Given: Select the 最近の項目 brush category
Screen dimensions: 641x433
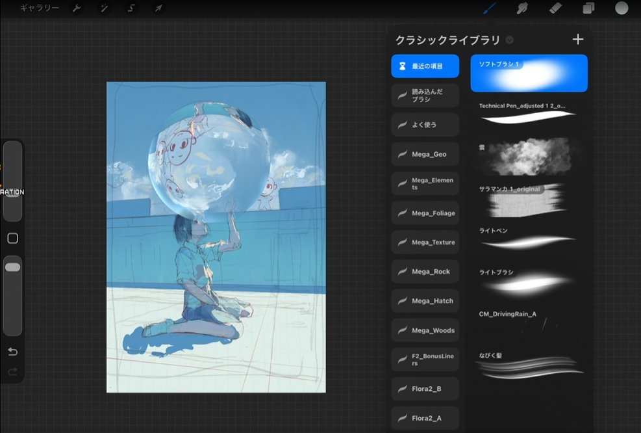Looking at the screenshot, I should 425,66.
